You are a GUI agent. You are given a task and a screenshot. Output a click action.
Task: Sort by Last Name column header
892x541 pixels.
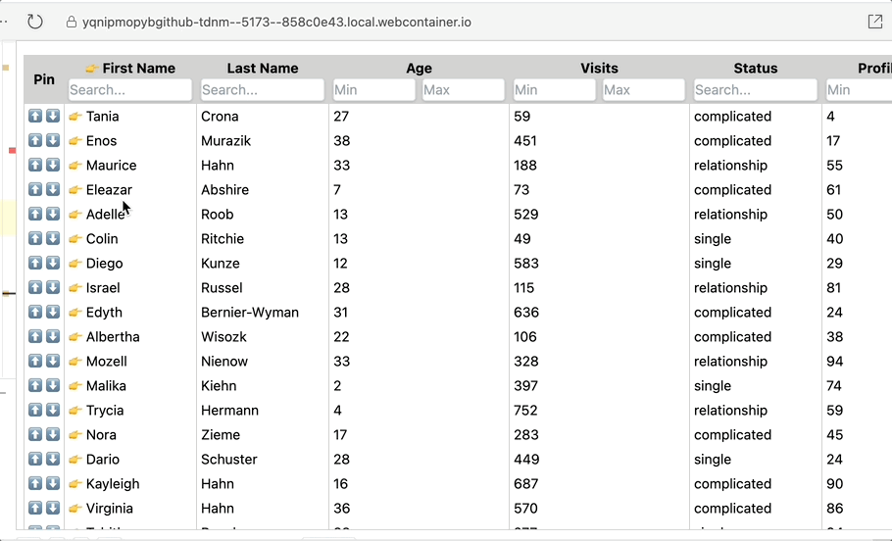(263, 69)
